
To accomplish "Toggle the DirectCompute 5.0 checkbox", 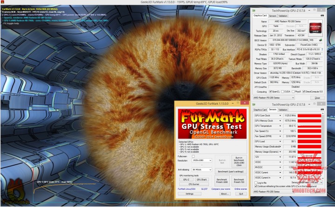I will pyautogui.click(x=303, y=92).
